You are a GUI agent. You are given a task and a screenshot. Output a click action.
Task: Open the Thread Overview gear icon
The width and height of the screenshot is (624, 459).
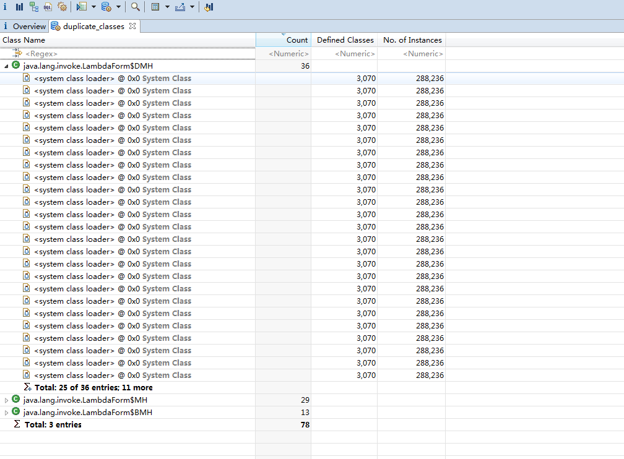62,7
